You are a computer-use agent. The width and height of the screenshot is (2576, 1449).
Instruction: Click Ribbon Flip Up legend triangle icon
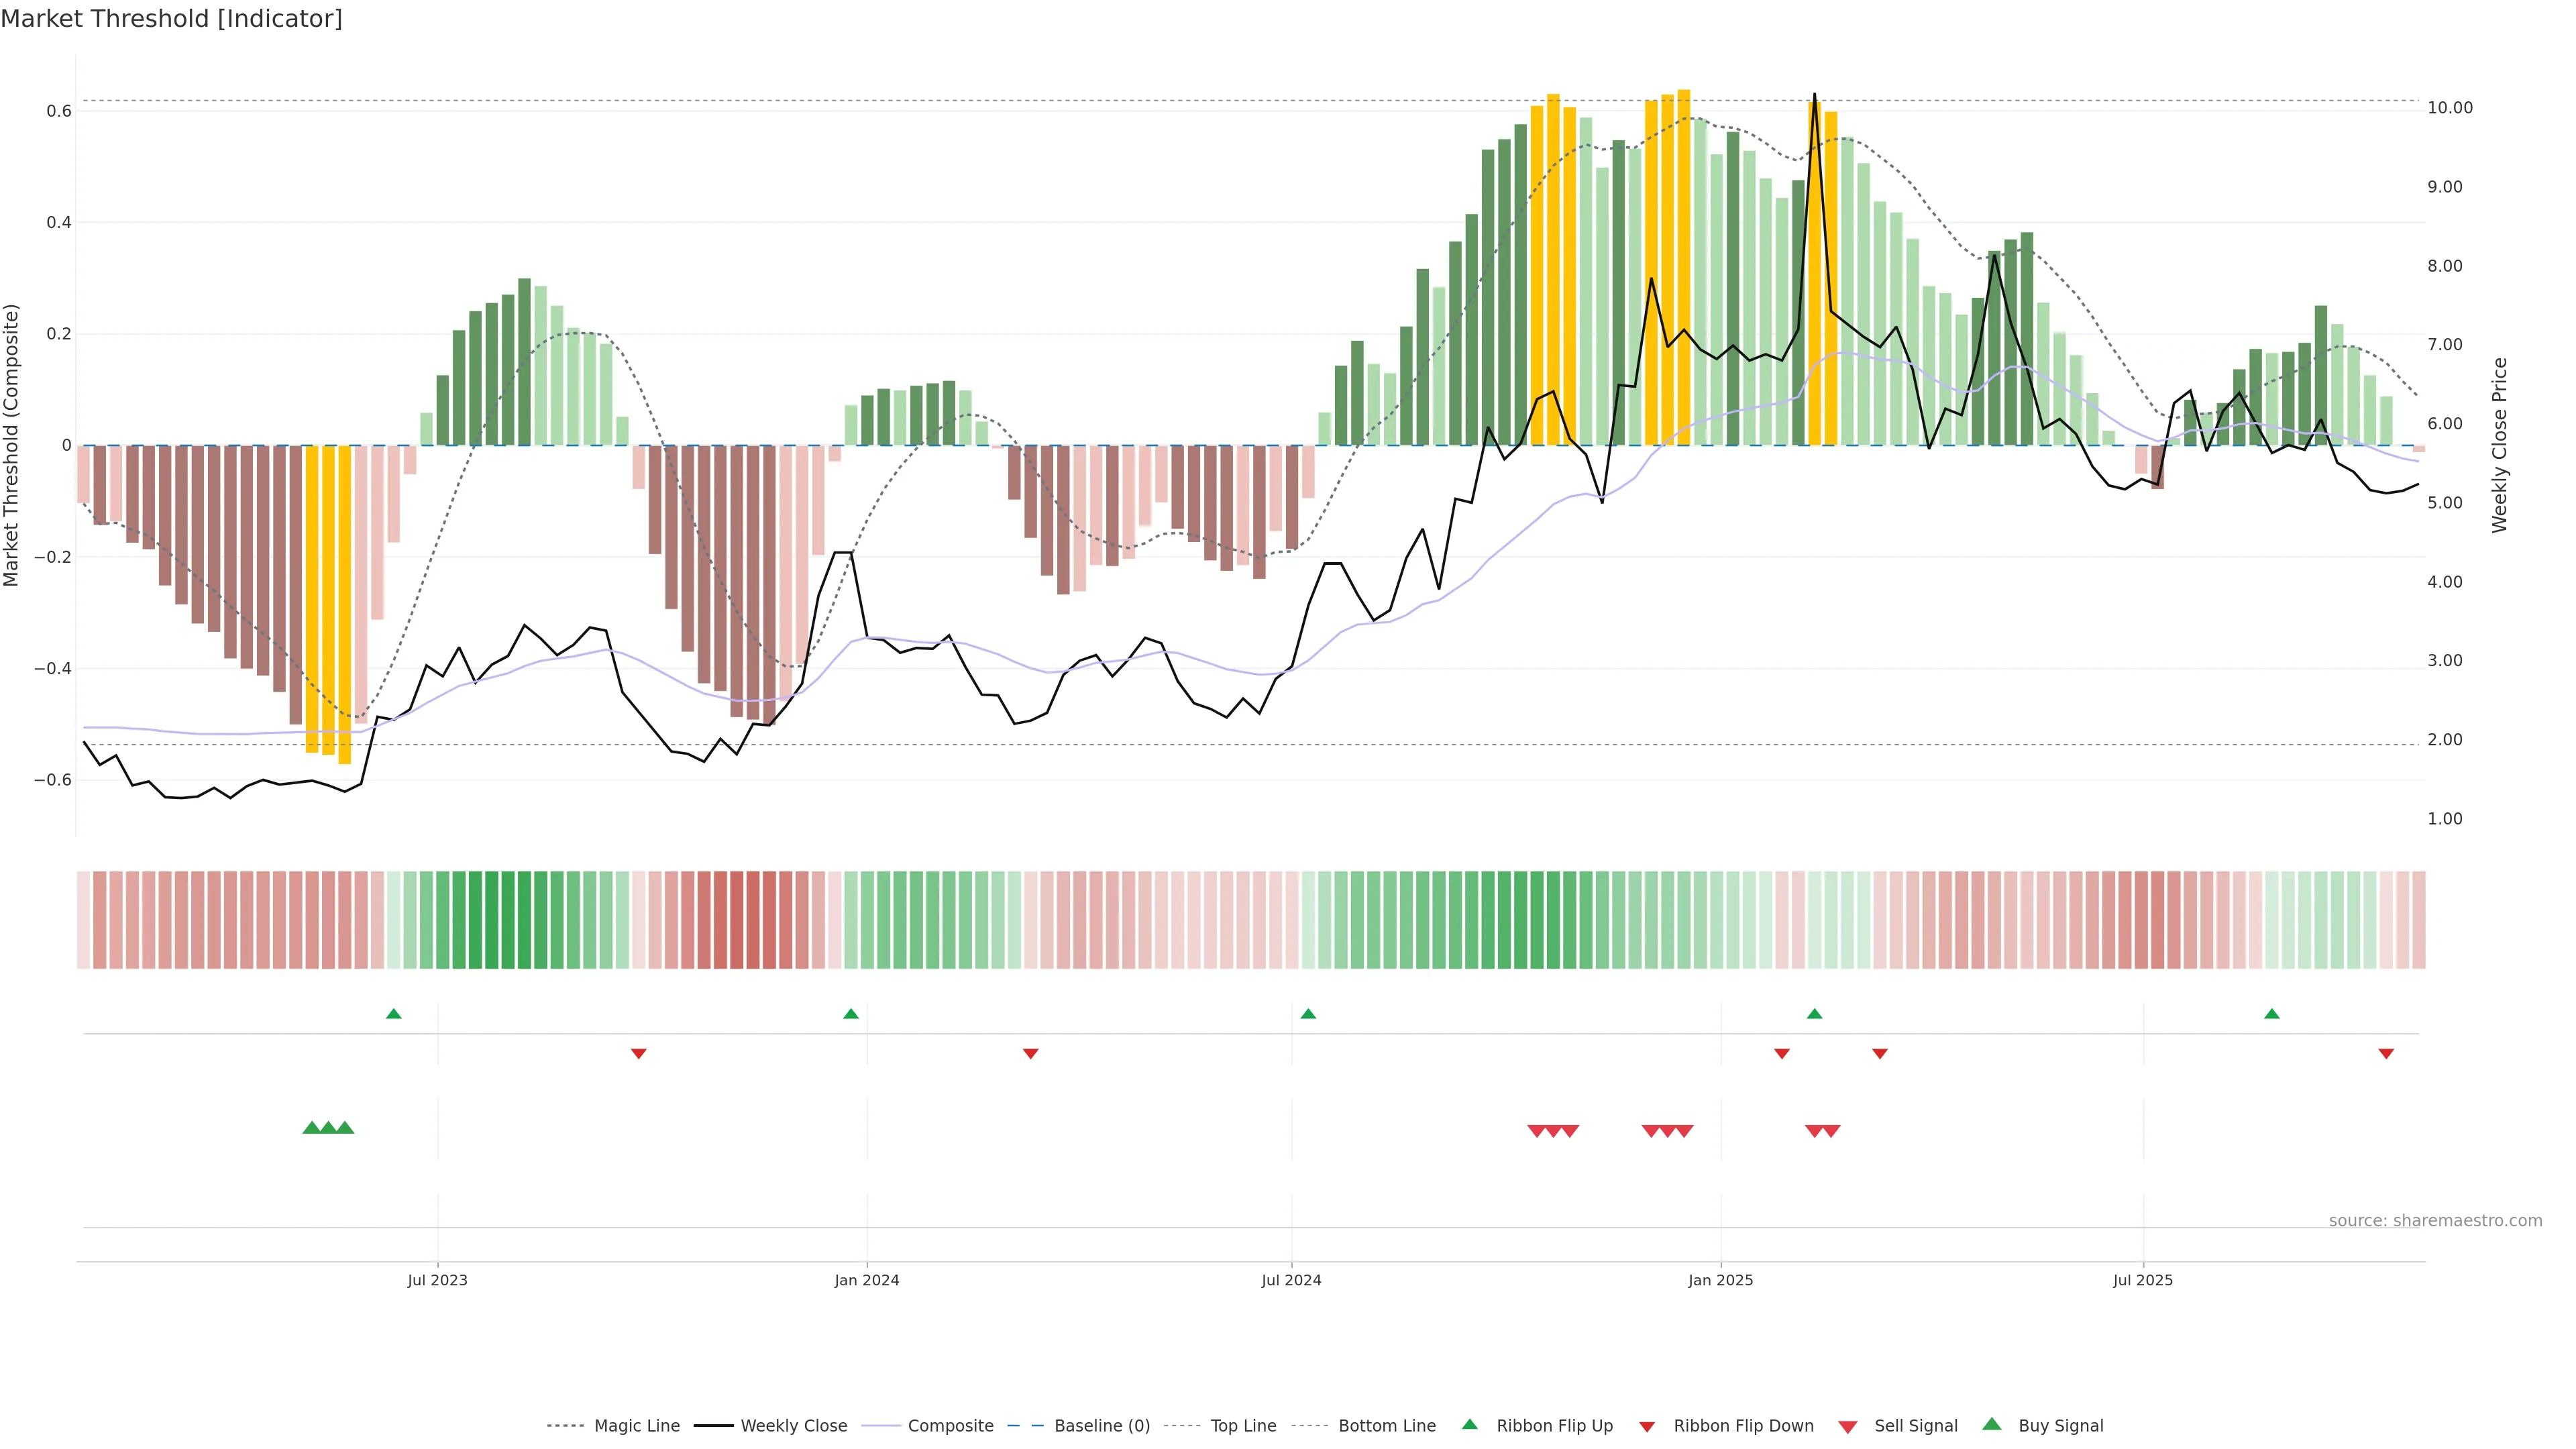[x=1469, y=1424]
